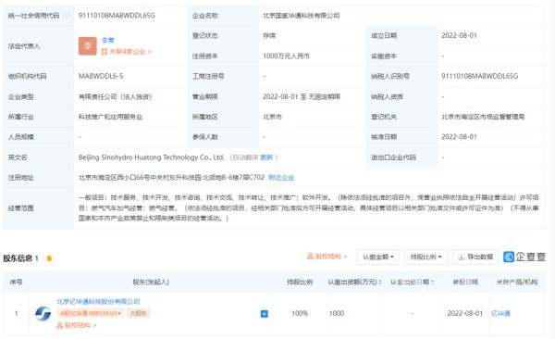The image size is (555, 339).
Task: Expand the 持股比例 filter dropdown
Action: click(425, 257)
